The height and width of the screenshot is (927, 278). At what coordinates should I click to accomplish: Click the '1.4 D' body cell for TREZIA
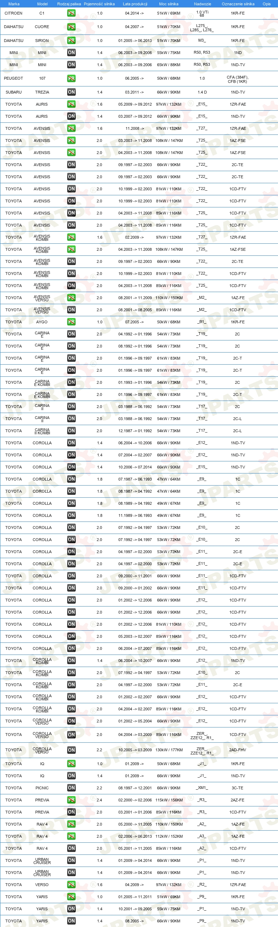tap(202, 92)
